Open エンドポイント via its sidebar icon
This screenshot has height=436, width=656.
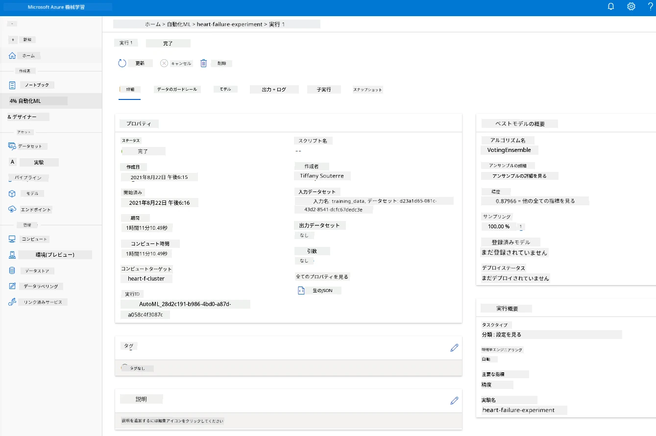click(x=12, y=209)
